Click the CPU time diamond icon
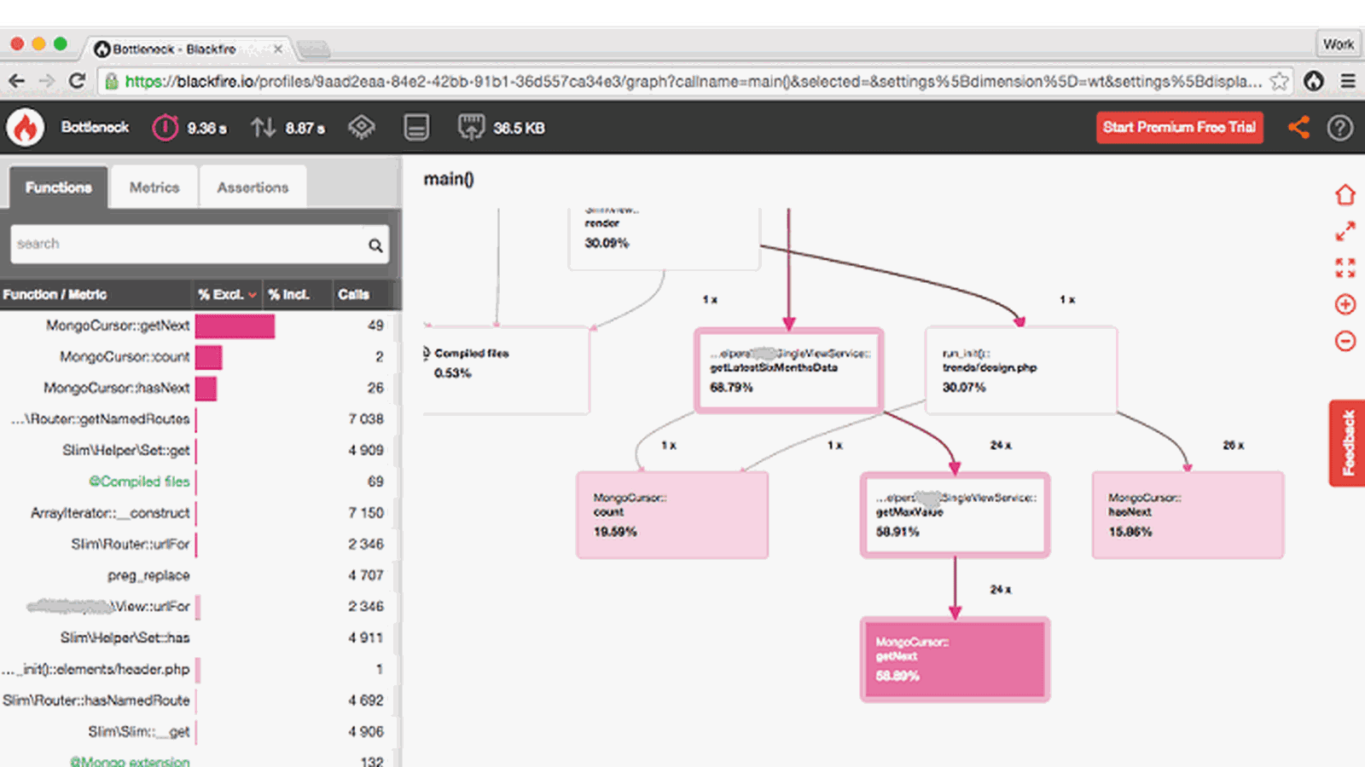This screenshot has height=767, width=1365. (x=362, y=128)
